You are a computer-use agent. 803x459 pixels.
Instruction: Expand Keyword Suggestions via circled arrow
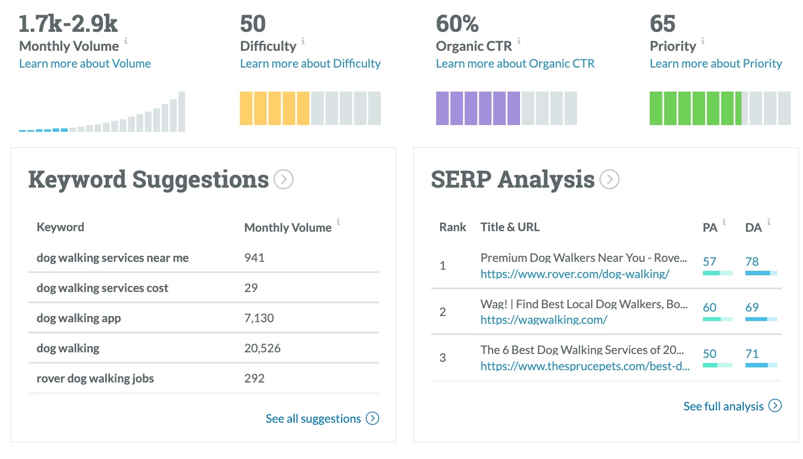click(284, 180)
